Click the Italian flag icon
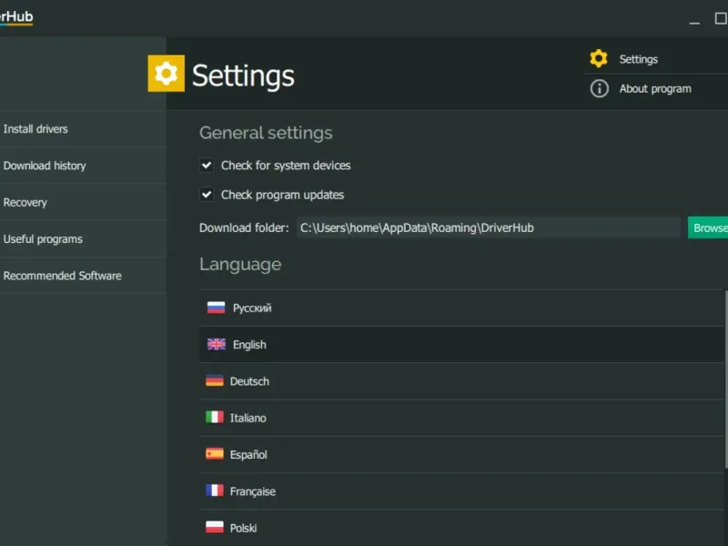 coord(215,418)
